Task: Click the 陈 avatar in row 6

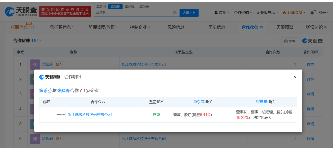Action: (35, 139)
